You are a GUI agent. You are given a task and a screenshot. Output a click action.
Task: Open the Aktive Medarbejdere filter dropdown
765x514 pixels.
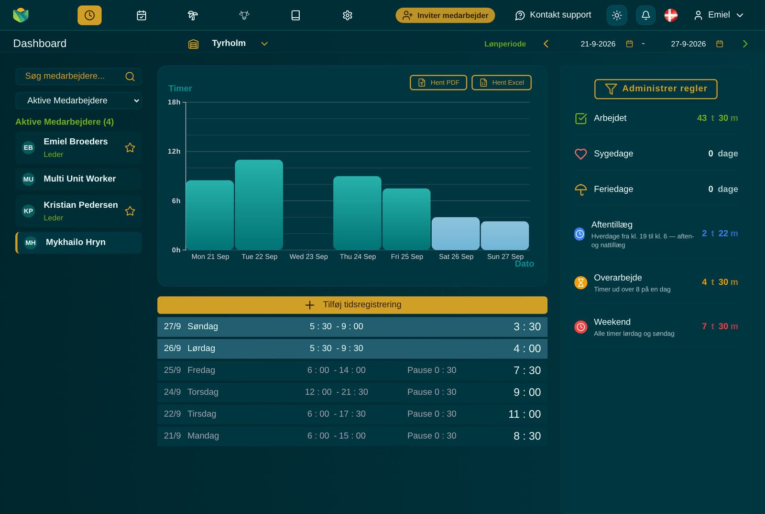[x=78, y=101]
